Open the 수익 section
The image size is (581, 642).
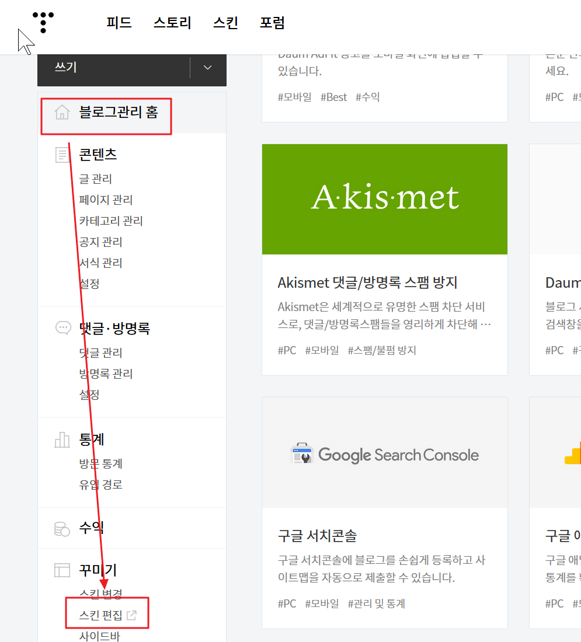pyautogui.click(x=91, y=528)
